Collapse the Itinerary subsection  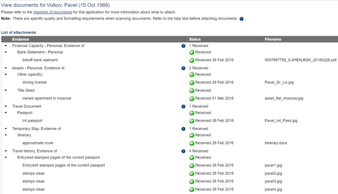(6, 135)
